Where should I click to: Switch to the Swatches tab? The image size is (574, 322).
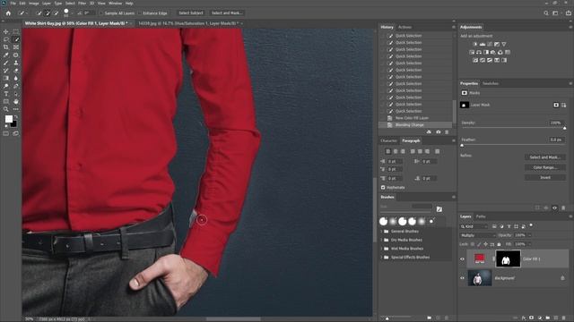(491, 83)
